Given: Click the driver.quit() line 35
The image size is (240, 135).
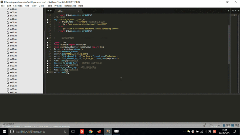Looking at the screenshot, I should (61, 72).
